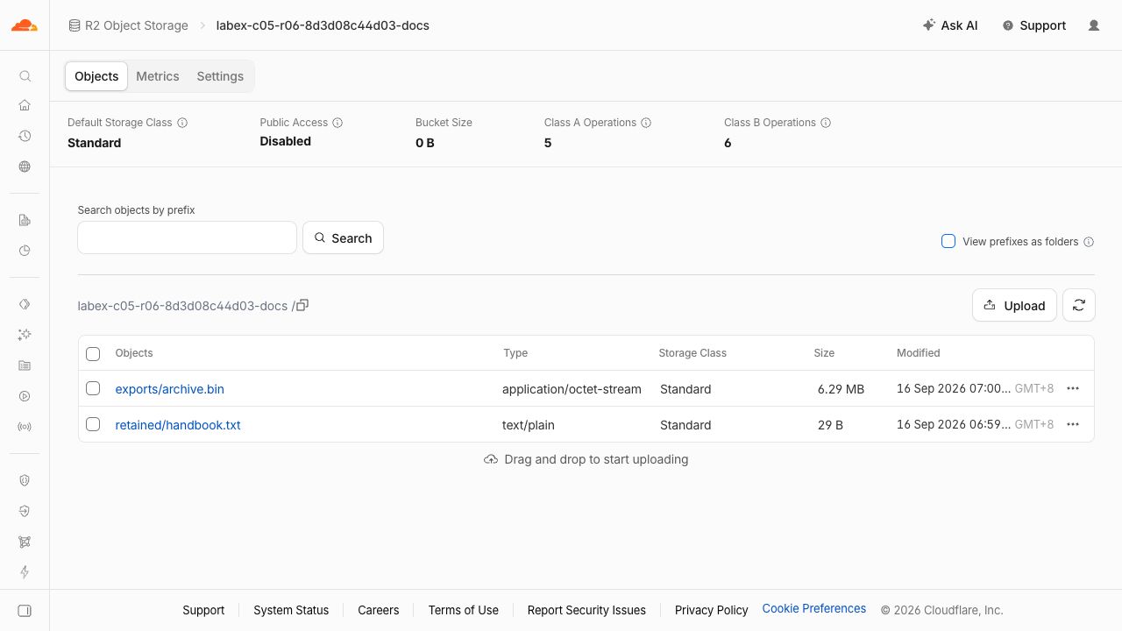Open the globe icon in the sidebar
The width and height of the screenshot is (1122, 631).
click(x=25, y=167)
